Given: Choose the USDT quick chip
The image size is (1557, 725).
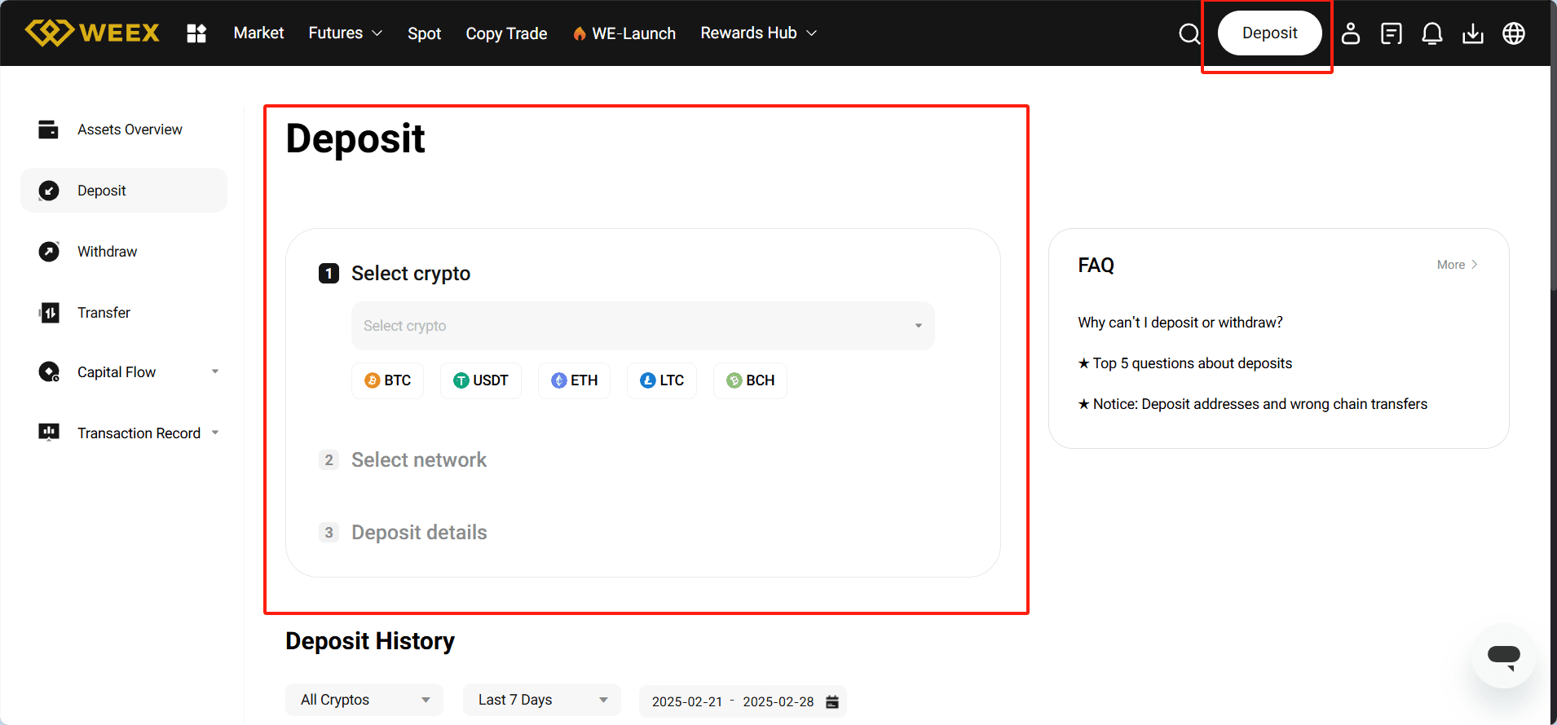Looking at the screenshot, I should click(481, 380).
